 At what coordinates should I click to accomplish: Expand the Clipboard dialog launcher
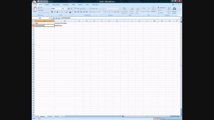(49, 15)
